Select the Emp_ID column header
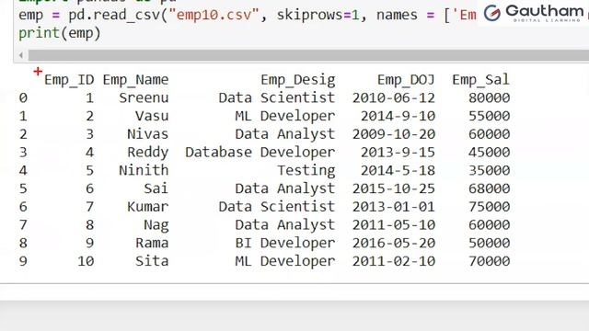Screen dimensions: 589x331 [x=69, y=80]
